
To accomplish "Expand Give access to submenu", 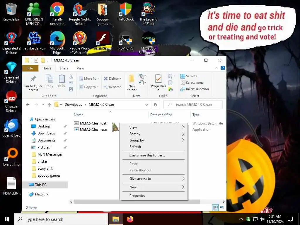I will pos(154,179).
